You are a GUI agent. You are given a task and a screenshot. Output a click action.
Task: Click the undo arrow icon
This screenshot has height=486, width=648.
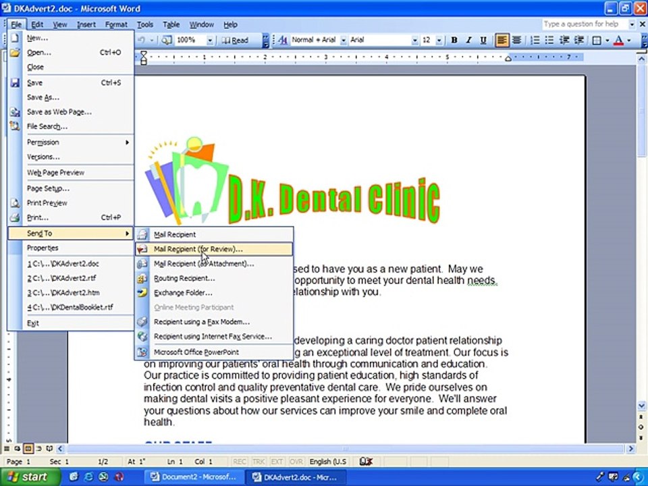click(141, 40)
